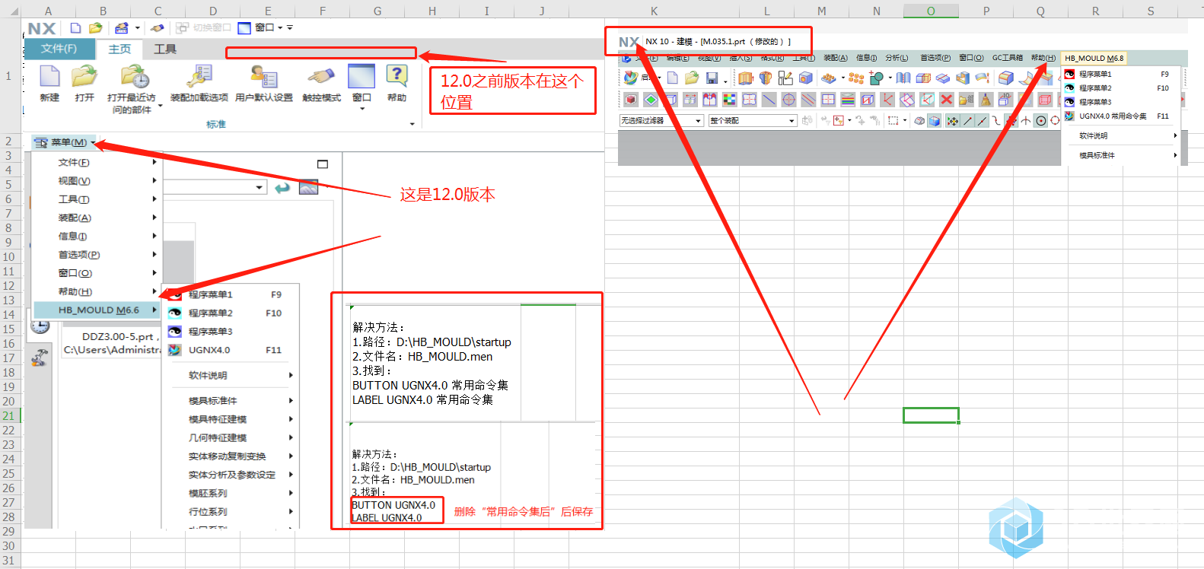Click the 打开最近访问的部件 recent parts icon
The image size is (1204, 569).
[134, 77]
